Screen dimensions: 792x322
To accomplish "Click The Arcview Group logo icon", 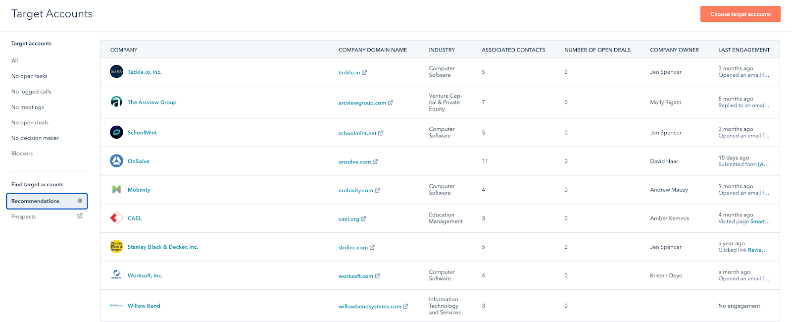I will (116, 102).
